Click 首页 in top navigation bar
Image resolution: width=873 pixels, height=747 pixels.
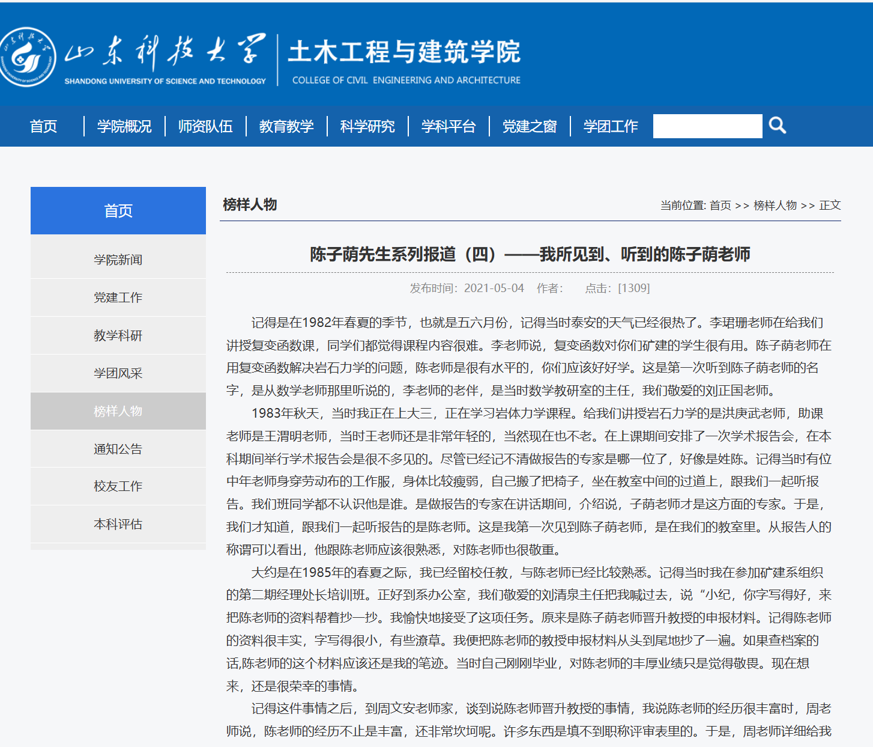pos(43,126)
